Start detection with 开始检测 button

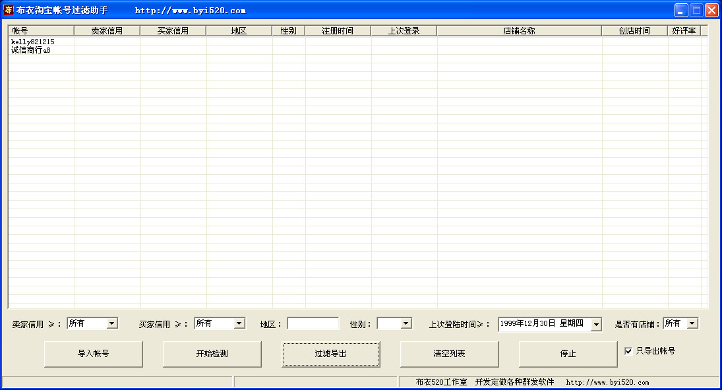pos(212,354)
